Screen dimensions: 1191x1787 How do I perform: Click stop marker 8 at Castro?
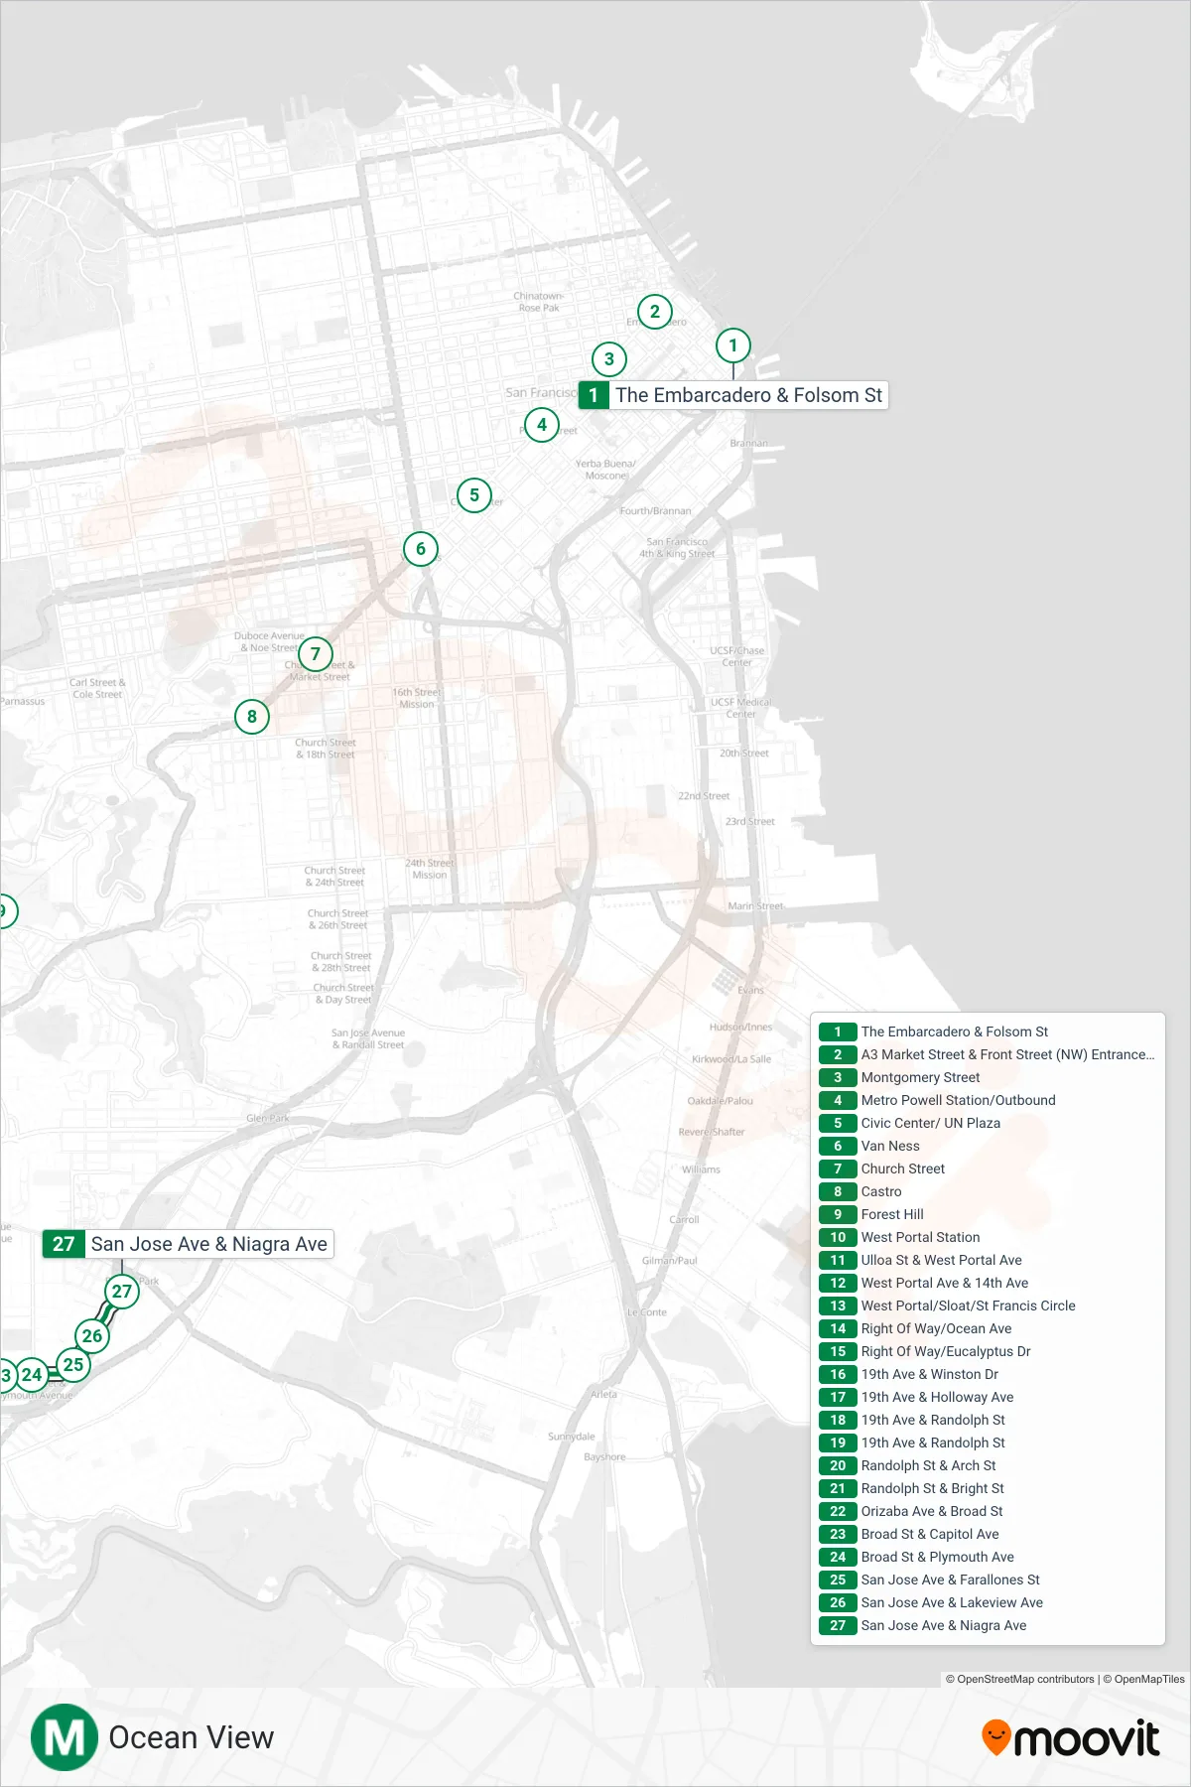(x=252, y=716)
